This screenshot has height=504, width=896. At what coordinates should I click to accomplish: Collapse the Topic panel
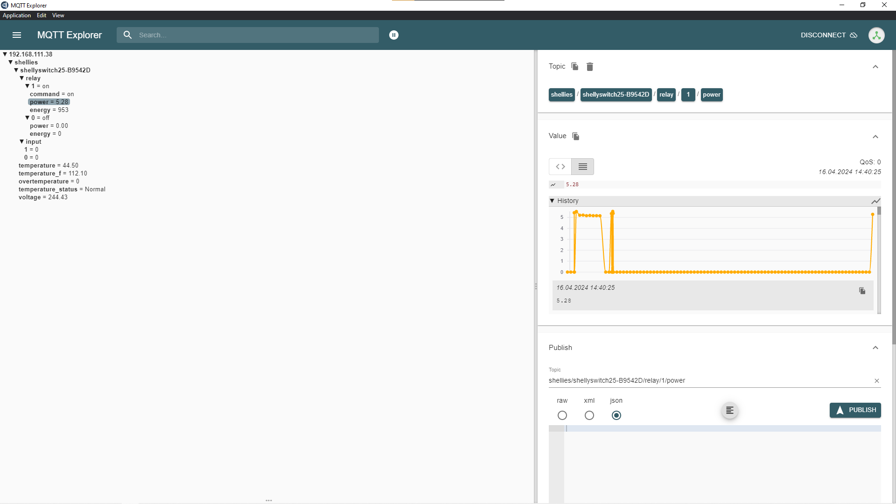(x=875, y=67)
